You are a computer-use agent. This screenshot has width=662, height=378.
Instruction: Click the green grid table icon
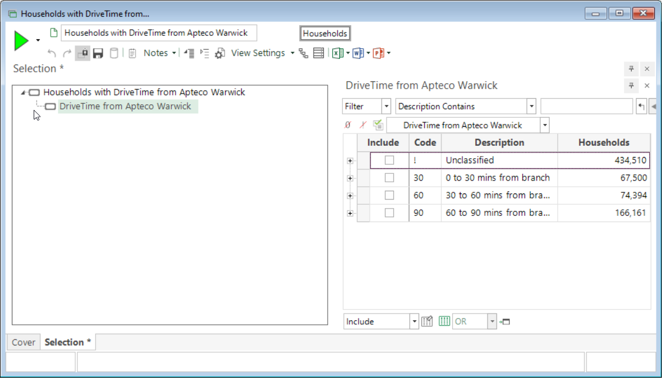(x=444, y=321)
